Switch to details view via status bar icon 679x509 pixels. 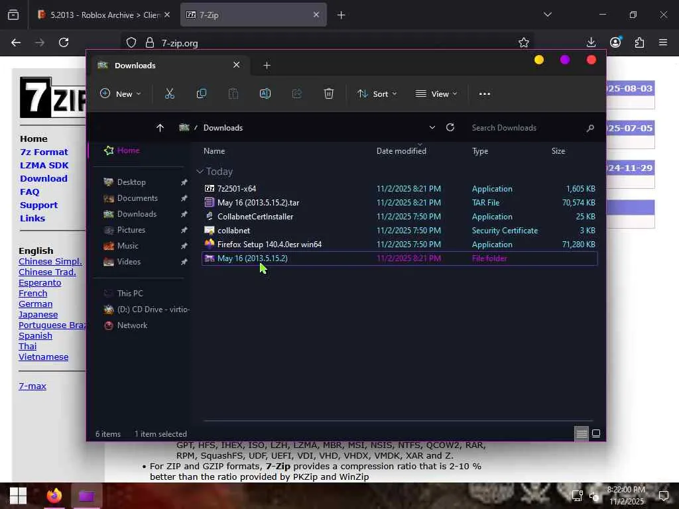click(582, 433)
